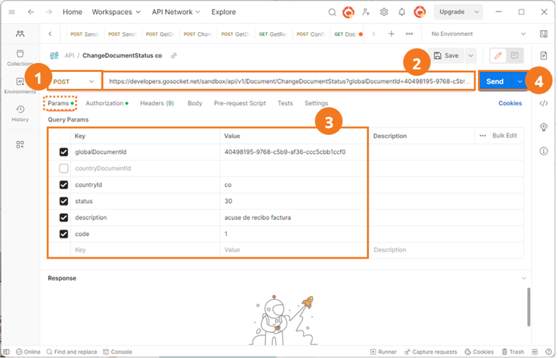
Task: Uncheck the countryId parameter
Action: (x=64, y=184)
